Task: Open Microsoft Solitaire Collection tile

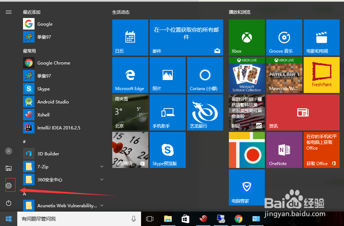Action: pos(247,75)
